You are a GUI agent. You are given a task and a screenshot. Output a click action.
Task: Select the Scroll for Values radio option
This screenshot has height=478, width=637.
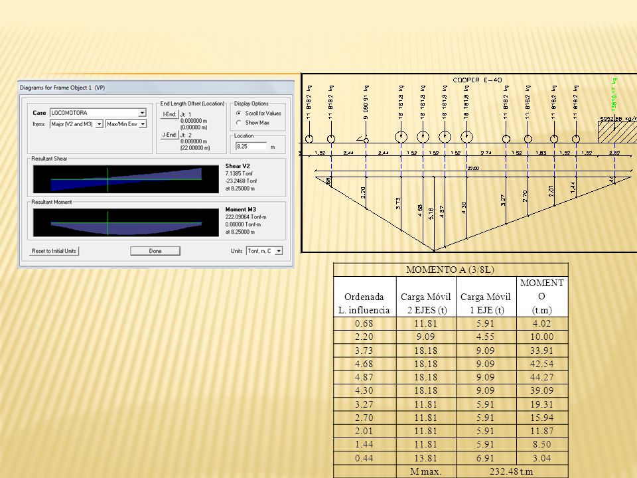pyautogui.click(x=239, y=114)
